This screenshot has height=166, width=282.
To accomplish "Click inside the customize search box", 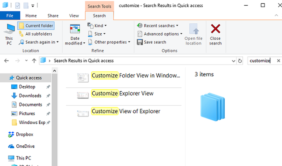I will 259,61.
